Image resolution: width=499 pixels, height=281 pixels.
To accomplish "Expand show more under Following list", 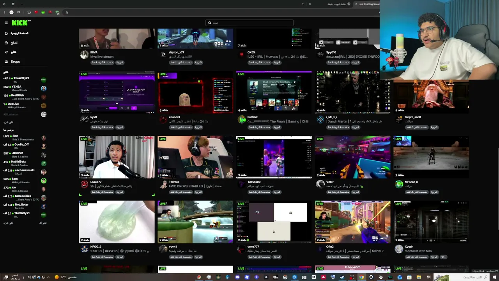I will point(9,122).
